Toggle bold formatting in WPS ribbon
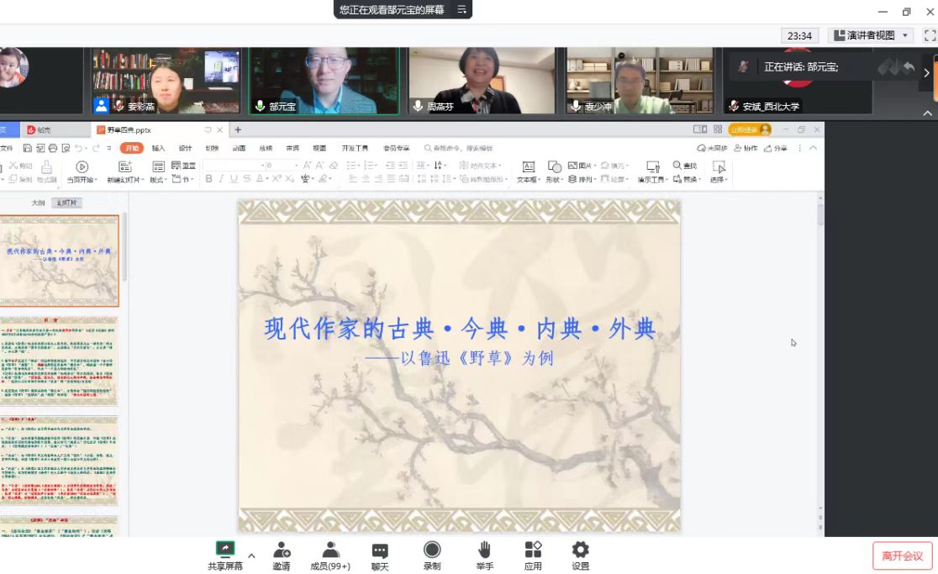938x574 pixels. [x=209, y=179]
